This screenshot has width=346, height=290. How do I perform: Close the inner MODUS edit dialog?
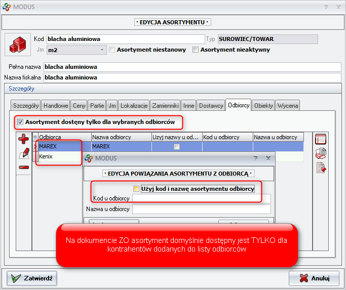point(268,158)
